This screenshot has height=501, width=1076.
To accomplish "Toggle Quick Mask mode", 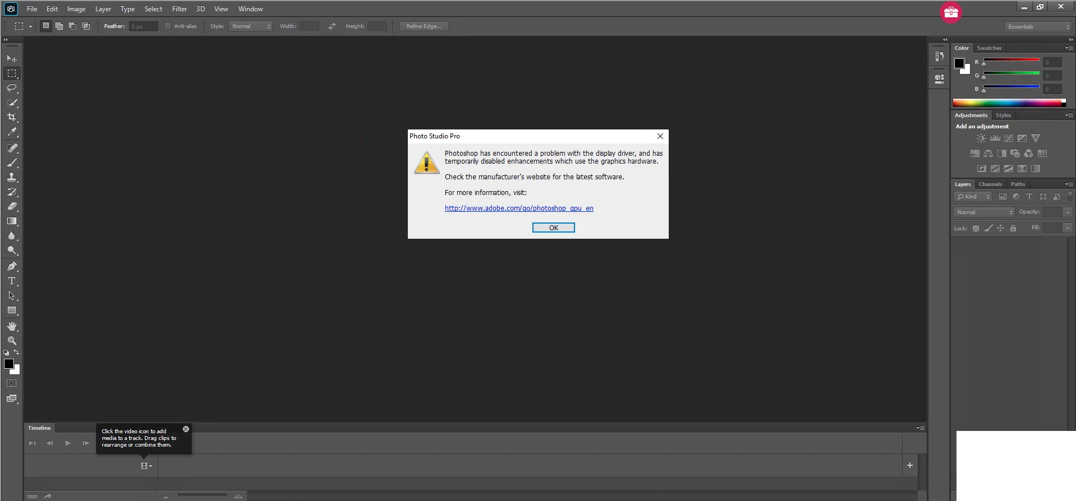I will pos(12,383).
